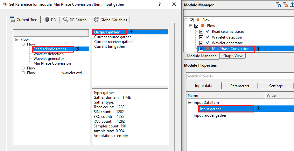294x151 pixels.
Task: Click the add module icon in Module Manager
Action: coord(278,5)
